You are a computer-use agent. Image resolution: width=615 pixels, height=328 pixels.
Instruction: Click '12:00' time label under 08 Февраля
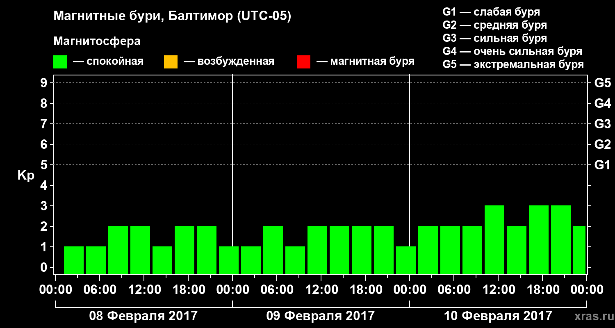[x=144, y=290]
